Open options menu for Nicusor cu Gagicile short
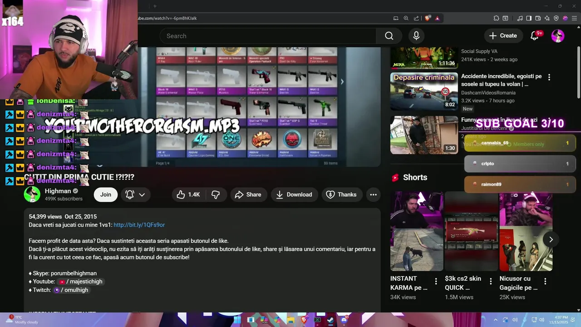Image resolution: width=581 pixels, height=327 pixels. (545, 282)
